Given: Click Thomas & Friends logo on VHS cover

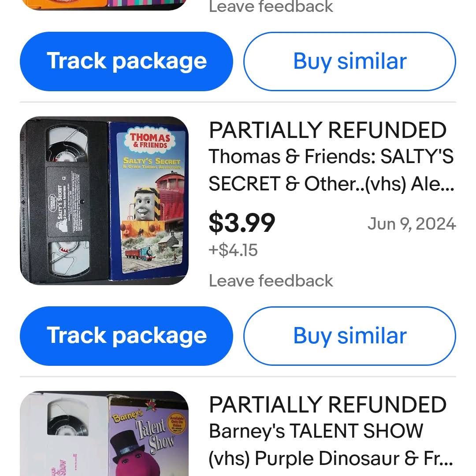Looking at the screenshot, I should [x=150, y=140].
